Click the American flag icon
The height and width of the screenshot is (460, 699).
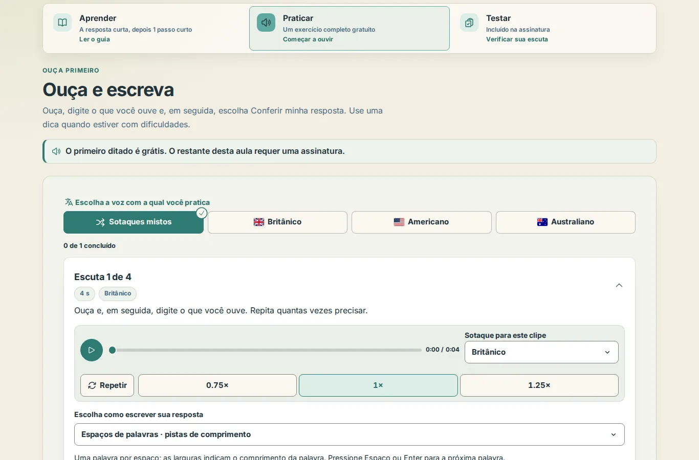click(399, 222)
